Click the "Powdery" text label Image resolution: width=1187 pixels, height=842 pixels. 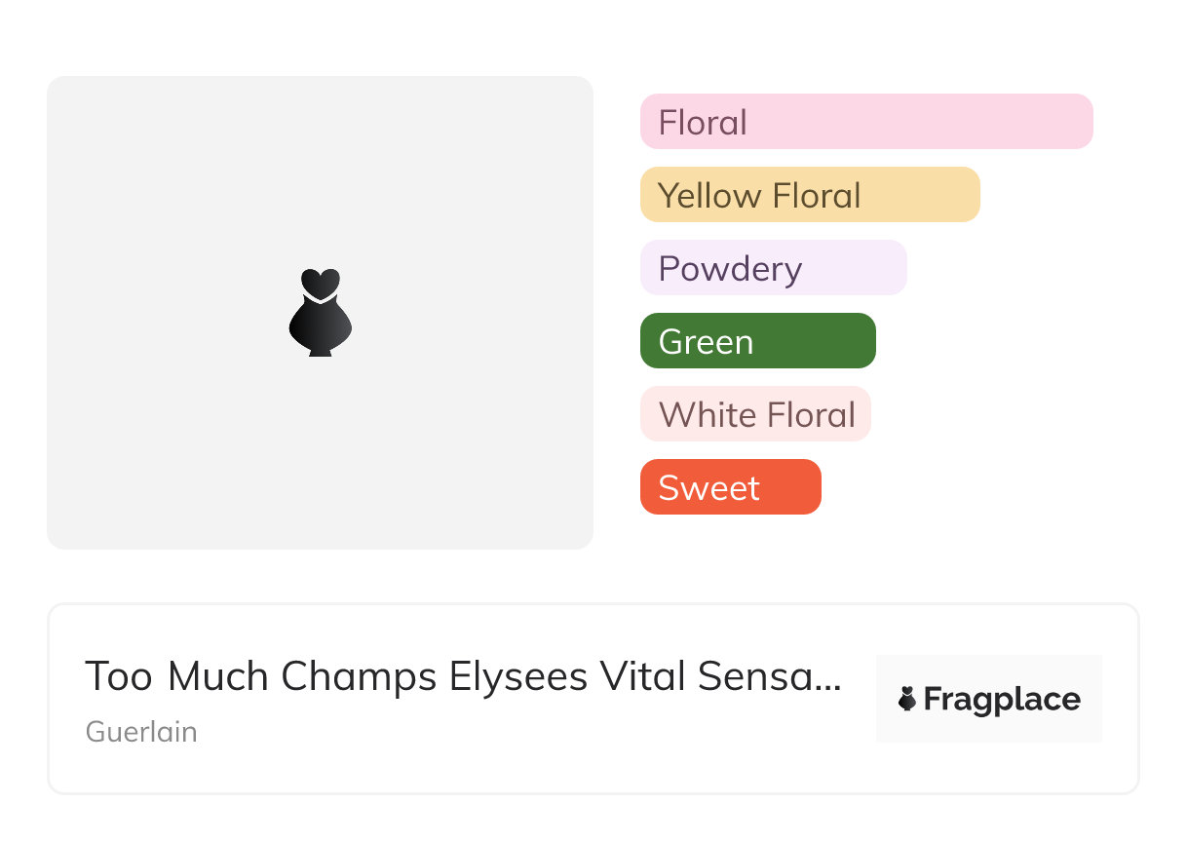pyautogui.click(x=730, y=269)
